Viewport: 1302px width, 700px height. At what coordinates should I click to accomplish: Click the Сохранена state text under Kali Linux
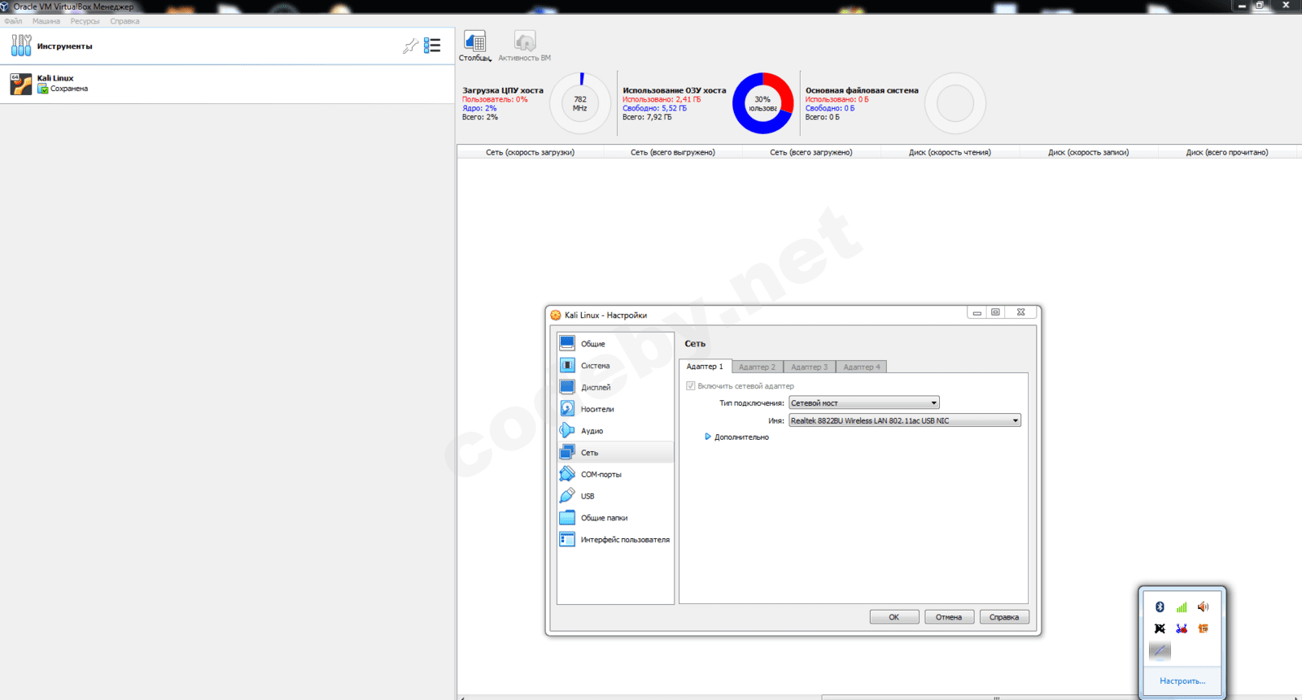tap(69, 89)
